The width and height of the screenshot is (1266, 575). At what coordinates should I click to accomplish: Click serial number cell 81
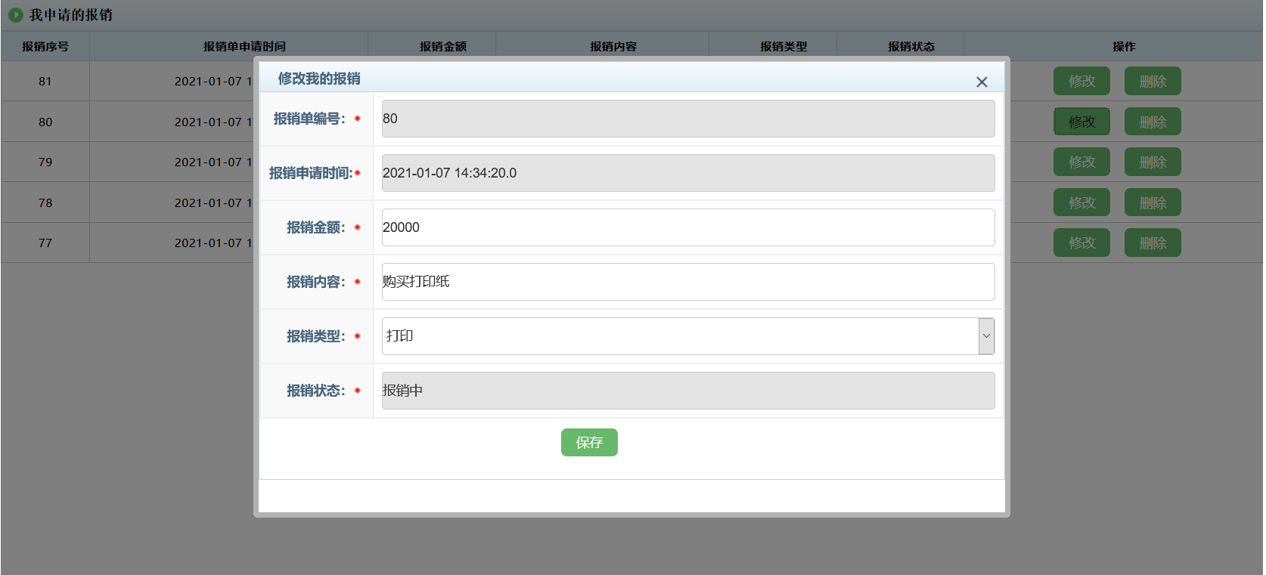45,81
